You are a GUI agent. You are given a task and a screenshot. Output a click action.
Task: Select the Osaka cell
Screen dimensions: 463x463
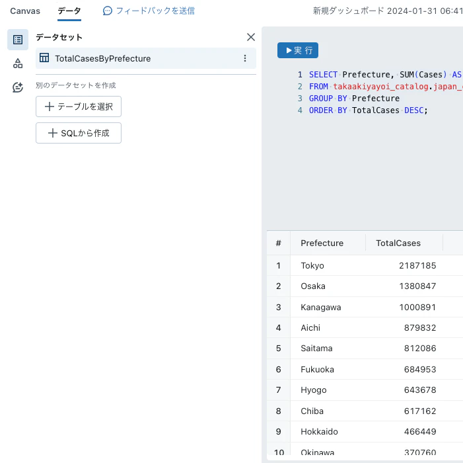point(328,286)
